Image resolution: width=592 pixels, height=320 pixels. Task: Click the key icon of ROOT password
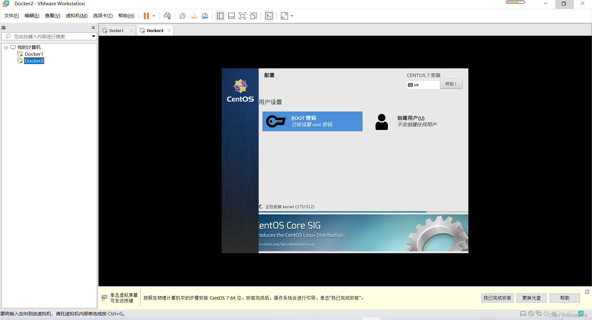(x=276, y=121)
